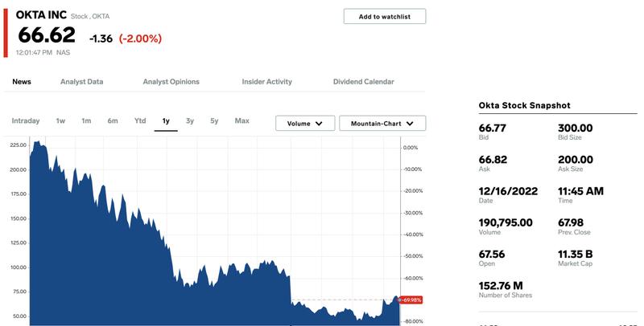Click the 12/16/2022 date value

pyautogui.click(x=508, y=191)
